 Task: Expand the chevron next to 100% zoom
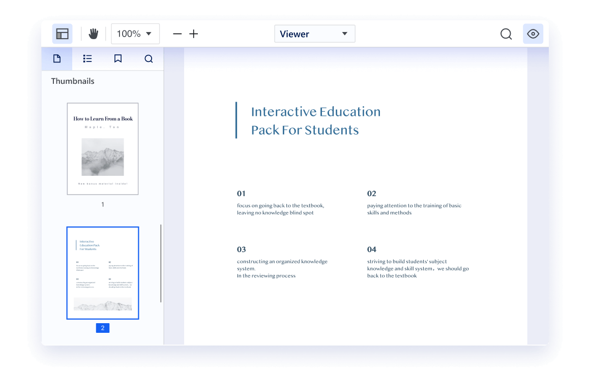(x=149, y=34)
